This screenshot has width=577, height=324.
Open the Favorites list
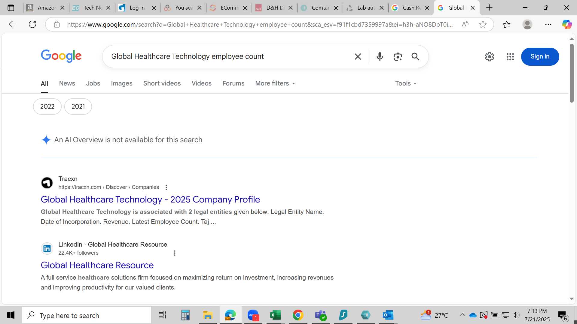point(506,24)
